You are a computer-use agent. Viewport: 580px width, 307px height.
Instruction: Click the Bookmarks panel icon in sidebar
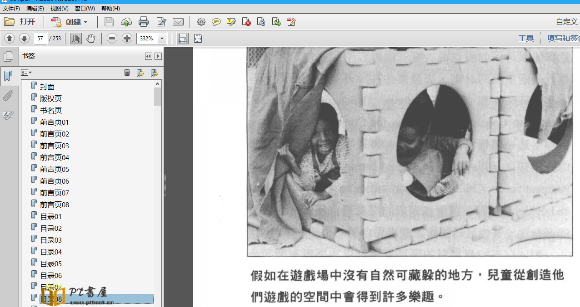(8, 76)
